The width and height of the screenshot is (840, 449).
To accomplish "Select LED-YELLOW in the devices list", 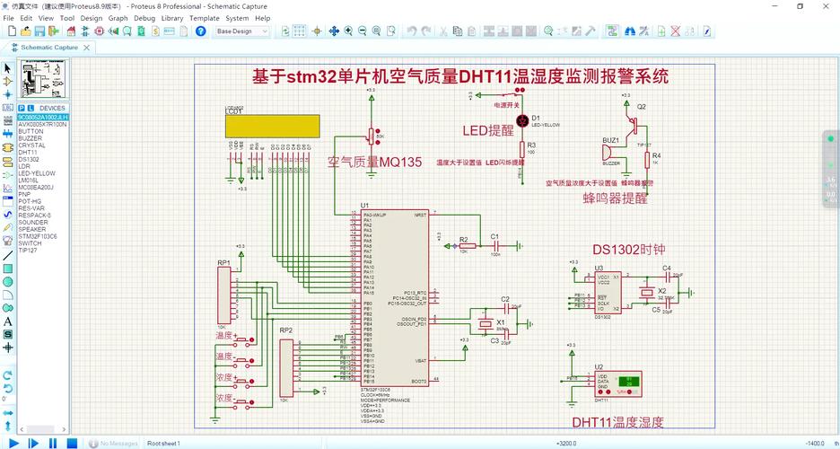I will [37, 173].
